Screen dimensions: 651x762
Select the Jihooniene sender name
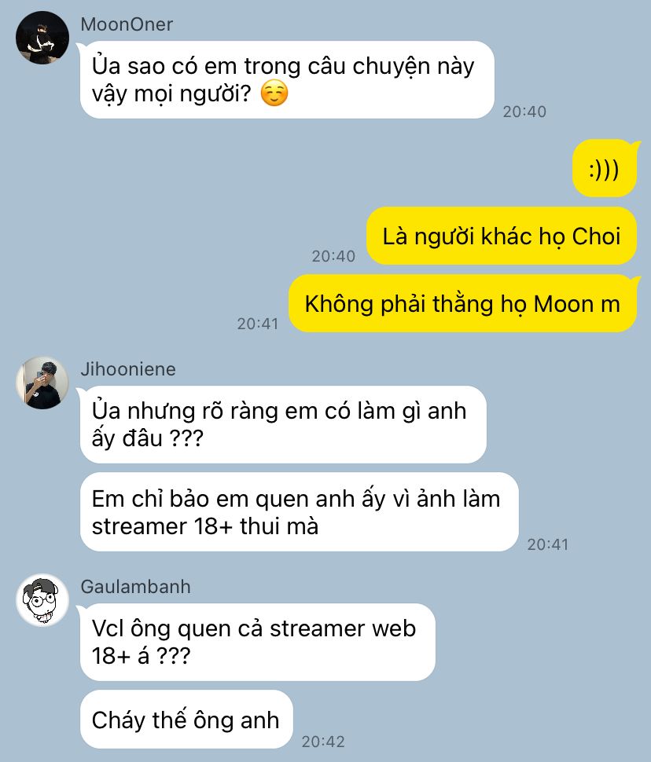click(x=128, y=369)
